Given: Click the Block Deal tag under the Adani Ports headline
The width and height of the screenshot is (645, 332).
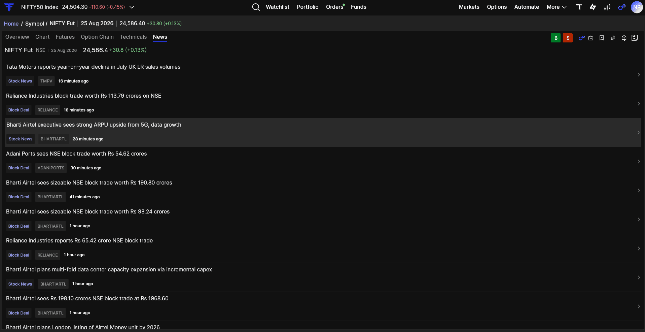Looking at the screenshot, I should click(x=19, y=168).
